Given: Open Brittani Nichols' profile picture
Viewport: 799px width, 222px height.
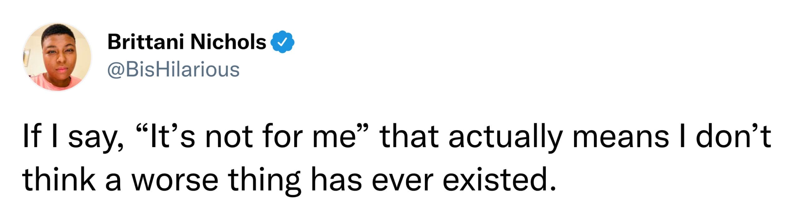Looking at the screenshot, I should (x=57, y=57).
